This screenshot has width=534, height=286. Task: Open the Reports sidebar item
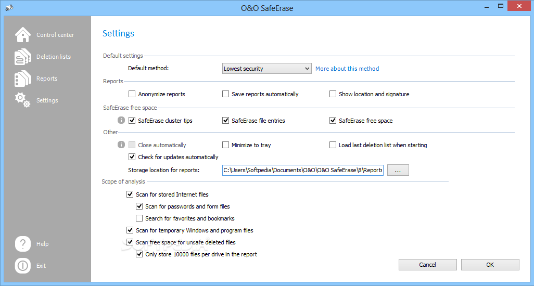point(47,79)
